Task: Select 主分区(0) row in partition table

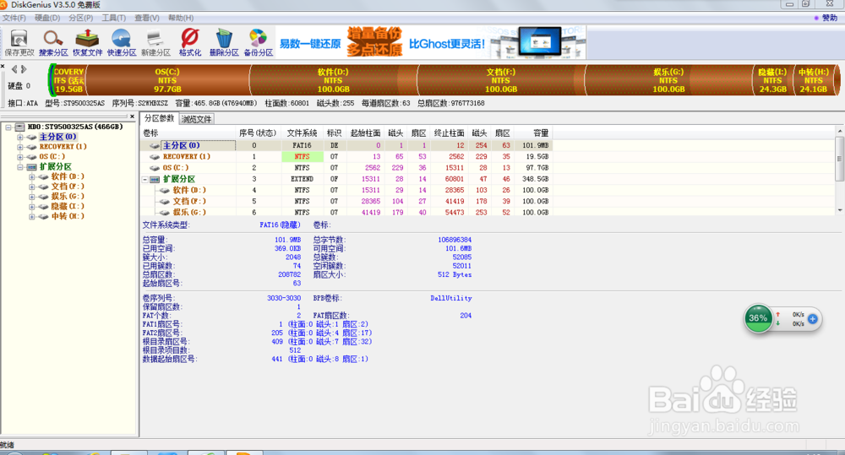Action: tap(346, 145)
